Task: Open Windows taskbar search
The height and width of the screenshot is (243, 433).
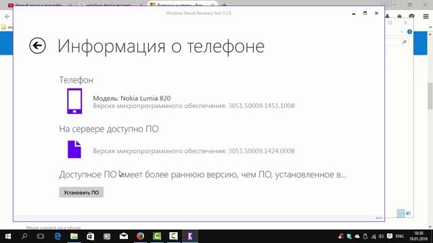Action: click(x=24, y=236)
